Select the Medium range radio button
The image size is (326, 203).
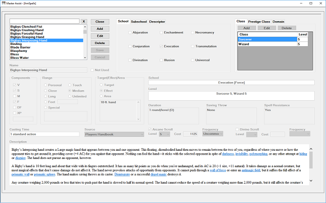(x=70, y=91)
